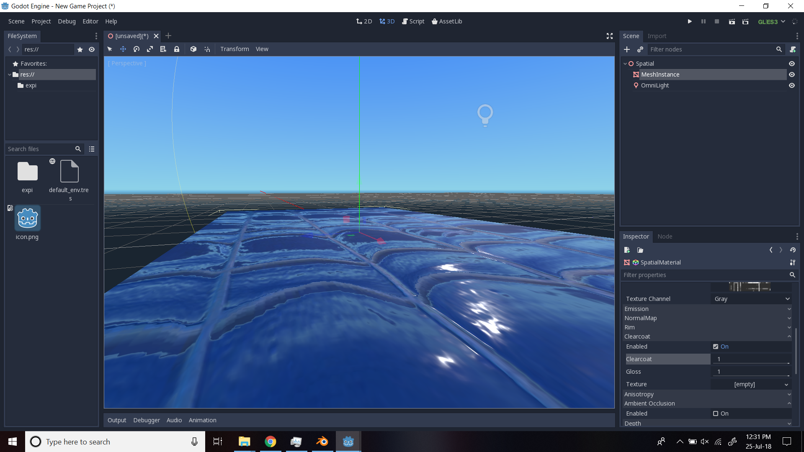Click the snap mode icon in the toolbar
This screenshot has height=452, width=804.
click(207, 49)
